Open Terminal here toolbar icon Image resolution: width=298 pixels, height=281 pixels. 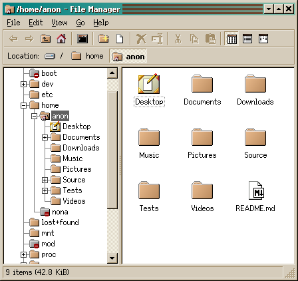(82, 39)
